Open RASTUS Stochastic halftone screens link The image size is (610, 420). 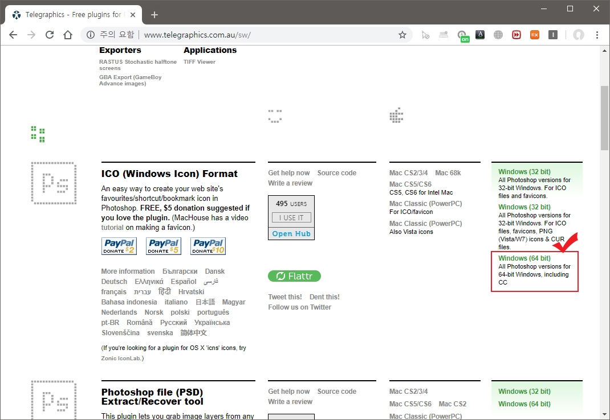(x=138, y=65)
